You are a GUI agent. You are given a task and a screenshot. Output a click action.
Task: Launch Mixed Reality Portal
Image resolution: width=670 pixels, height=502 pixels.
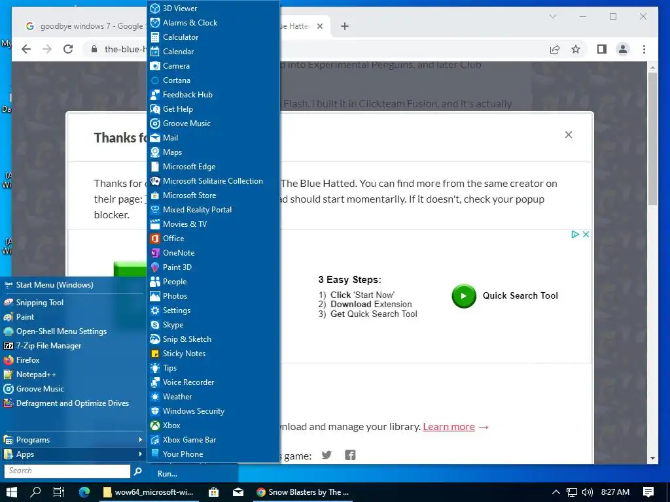coord(214,210)
